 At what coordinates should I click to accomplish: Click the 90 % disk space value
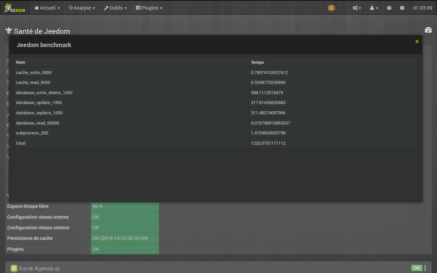tap(125, 206)
